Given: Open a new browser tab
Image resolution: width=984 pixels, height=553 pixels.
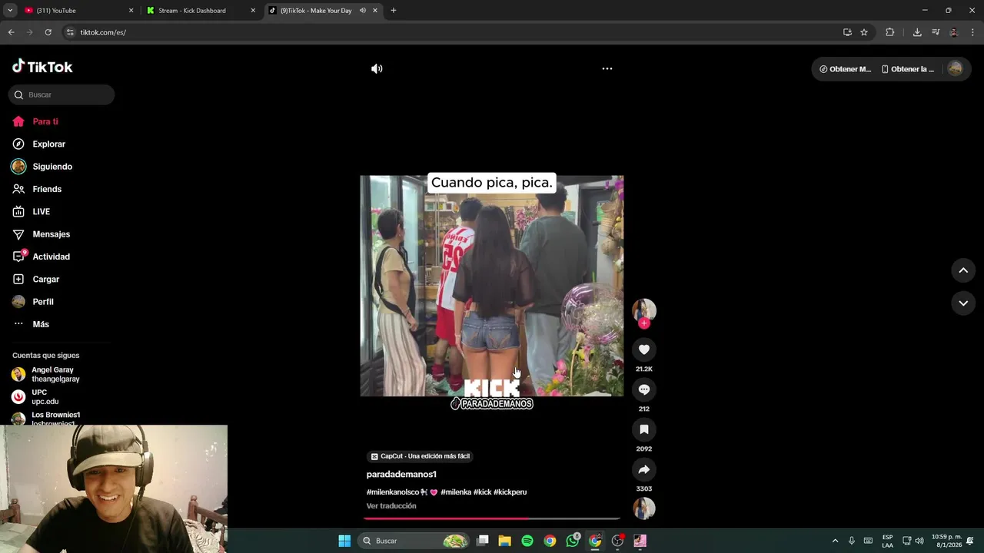Looking at the screenshot, I should (x=394, y=11).
